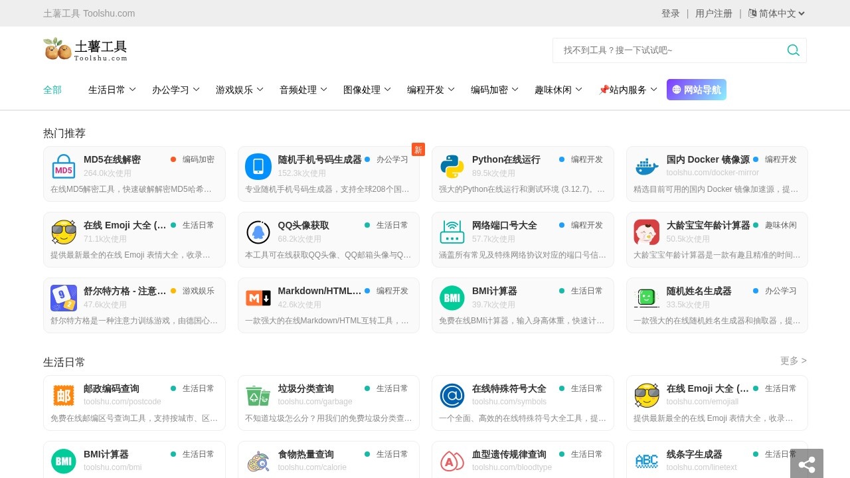The image size is (850, 478).
Task: Click the search magnifier icon
Action: tap(793, 50)
